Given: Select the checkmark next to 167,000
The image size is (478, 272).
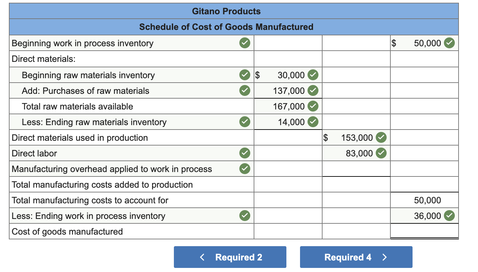Looking at the screenshot, I should 313,106.
